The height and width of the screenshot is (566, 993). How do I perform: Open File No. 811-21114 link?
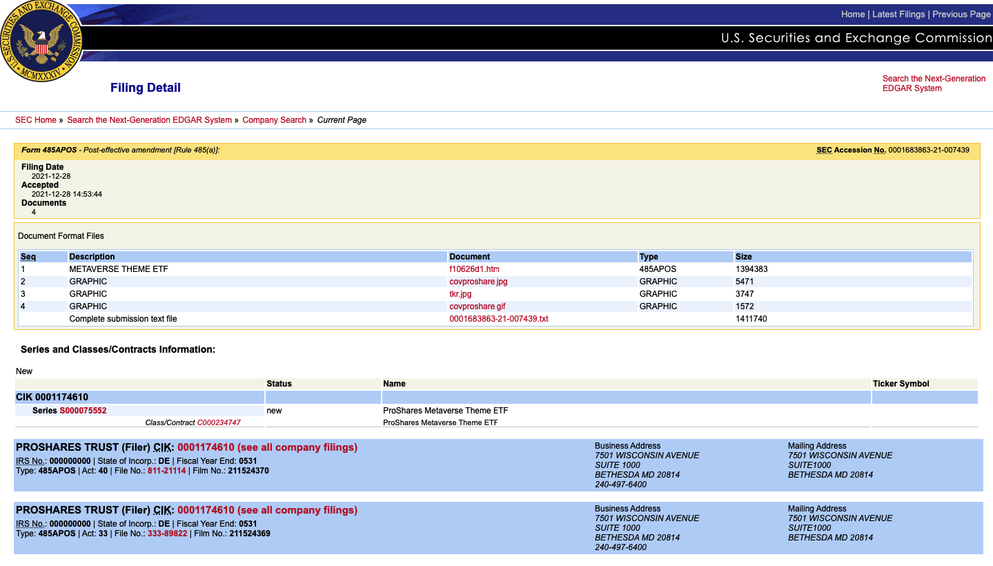tap(166, 471)
